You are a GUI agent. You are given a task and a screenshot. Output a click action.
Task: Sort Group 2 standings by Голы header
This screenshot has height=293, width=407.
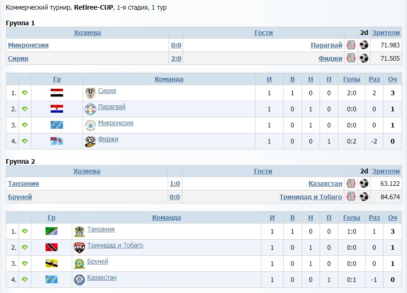(352, 218)
